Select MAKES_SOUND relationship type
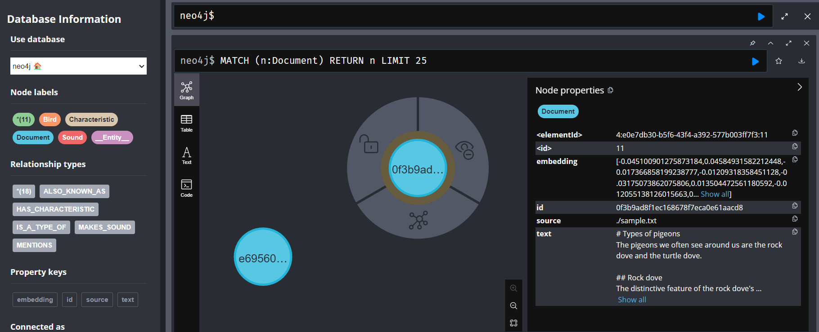Screen dimensions: 819x332 (x=104, y=227)
